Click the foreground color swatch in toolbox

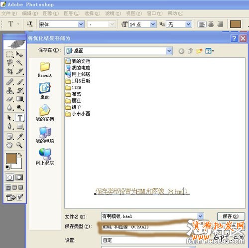tap(11, 158)
